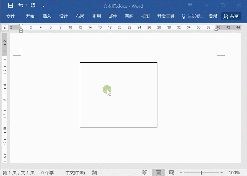The width and height of the screenshot is (247, 176).
Task: Click the 共享 Share button
Action: click(231, 16)
